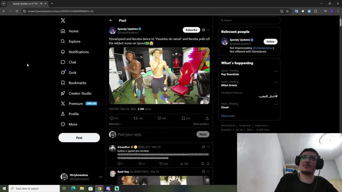342x192 pixels.
Task: Open the More menu in sidebar
Action: tap(69, 124)
